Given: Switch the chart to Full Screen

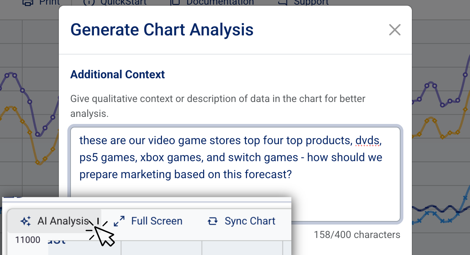Looking at the screenshot, I should [157, 220].
